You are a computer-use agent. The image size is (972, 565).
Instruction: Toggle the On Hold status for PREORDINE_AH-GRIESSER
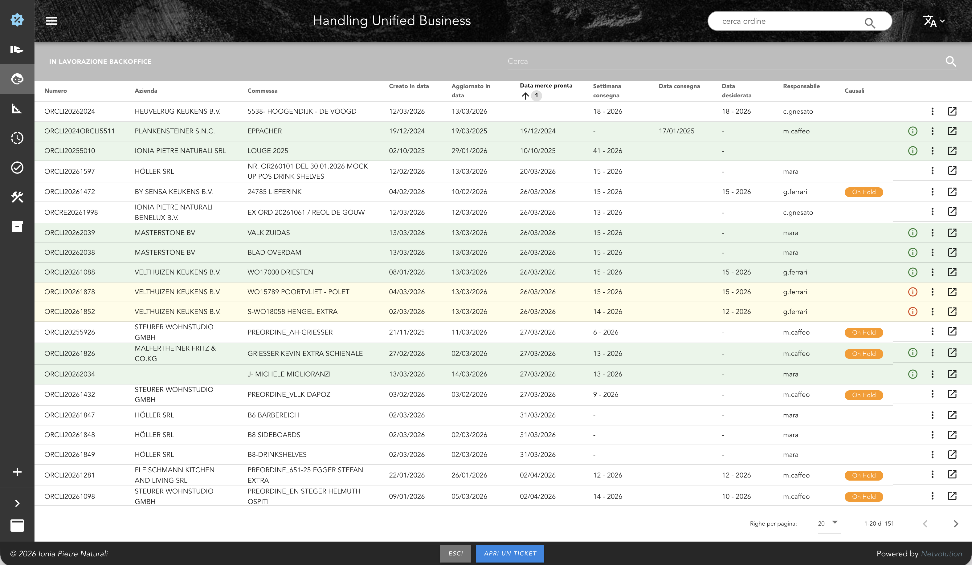(x=864, y=332)
